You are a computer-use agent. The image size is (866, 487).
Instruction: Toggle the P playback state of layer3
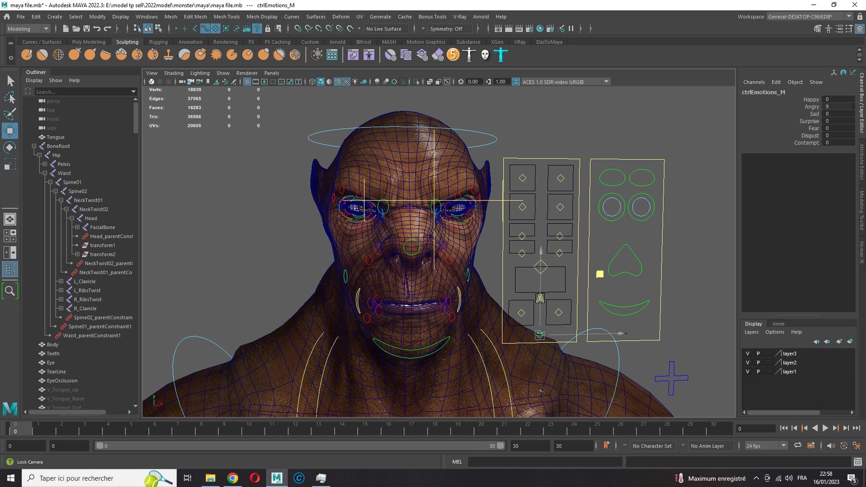point(758,354)
